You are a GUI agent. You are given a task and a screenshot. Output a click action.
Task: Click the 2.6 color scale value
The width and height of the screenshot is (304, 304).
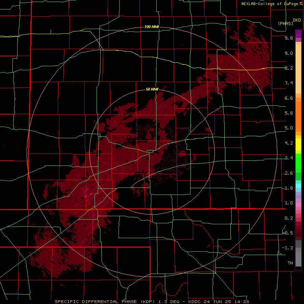pos(289,173)
